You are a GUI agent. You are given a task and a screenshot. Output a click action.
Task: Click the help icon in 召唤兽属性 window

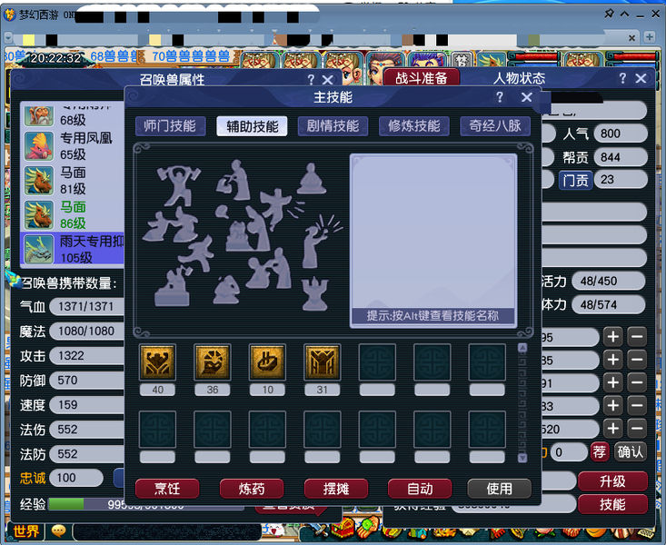pos(311,79)
